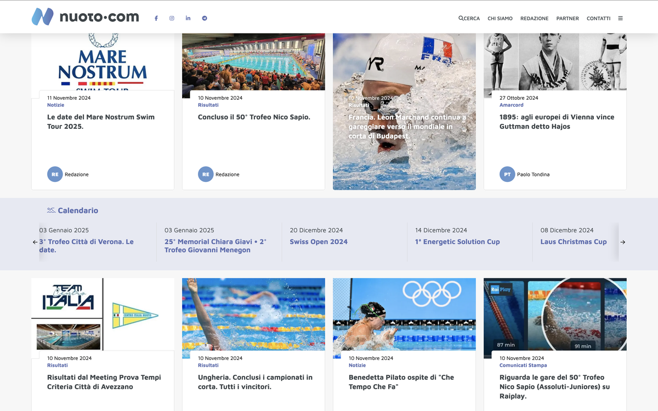Open article 1895: agli europei di Vienna

click(x=557, y=122)
